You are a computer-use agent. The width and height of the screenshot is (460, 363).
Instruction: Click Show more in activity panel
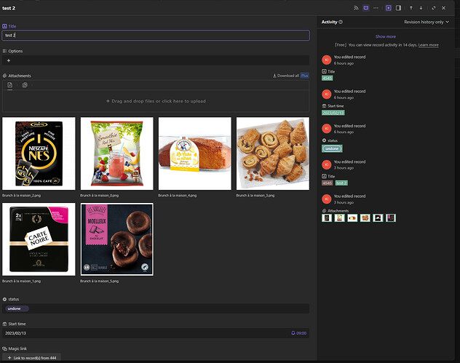click(386, 36)
